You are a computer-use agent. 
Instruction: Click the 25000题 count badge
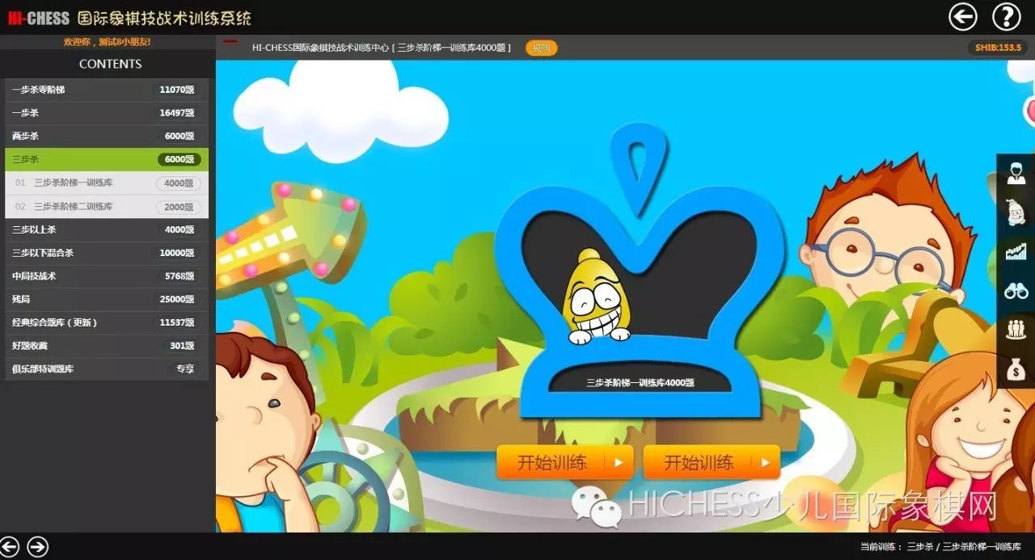tap(177, 299)
